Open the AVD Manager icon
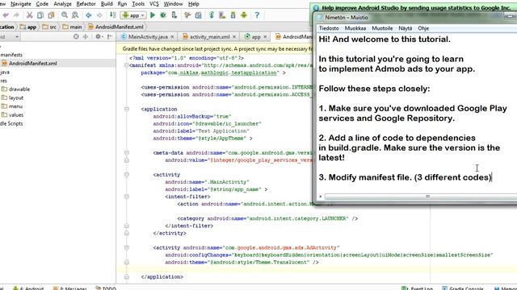Viewport: 517px width, 290px height. [x=222, y=15]
